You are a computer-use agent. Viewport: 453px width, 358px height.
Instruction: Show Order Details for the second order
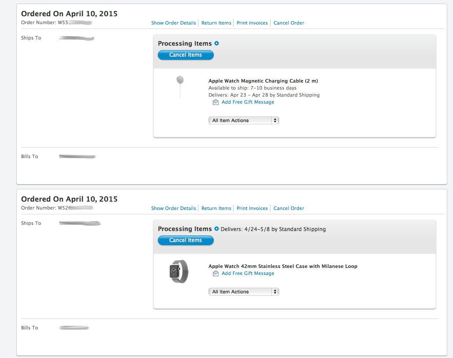[173, 208]
